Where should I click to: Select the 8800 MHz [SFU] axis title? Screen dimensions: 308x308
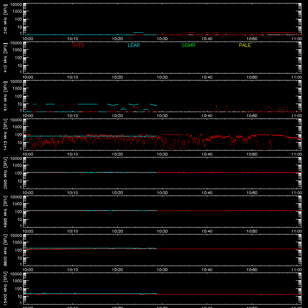(5, 250)
